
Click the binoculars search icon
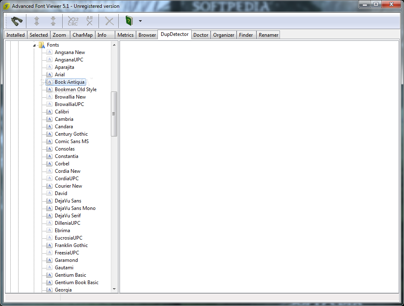(x=17, y=21)
